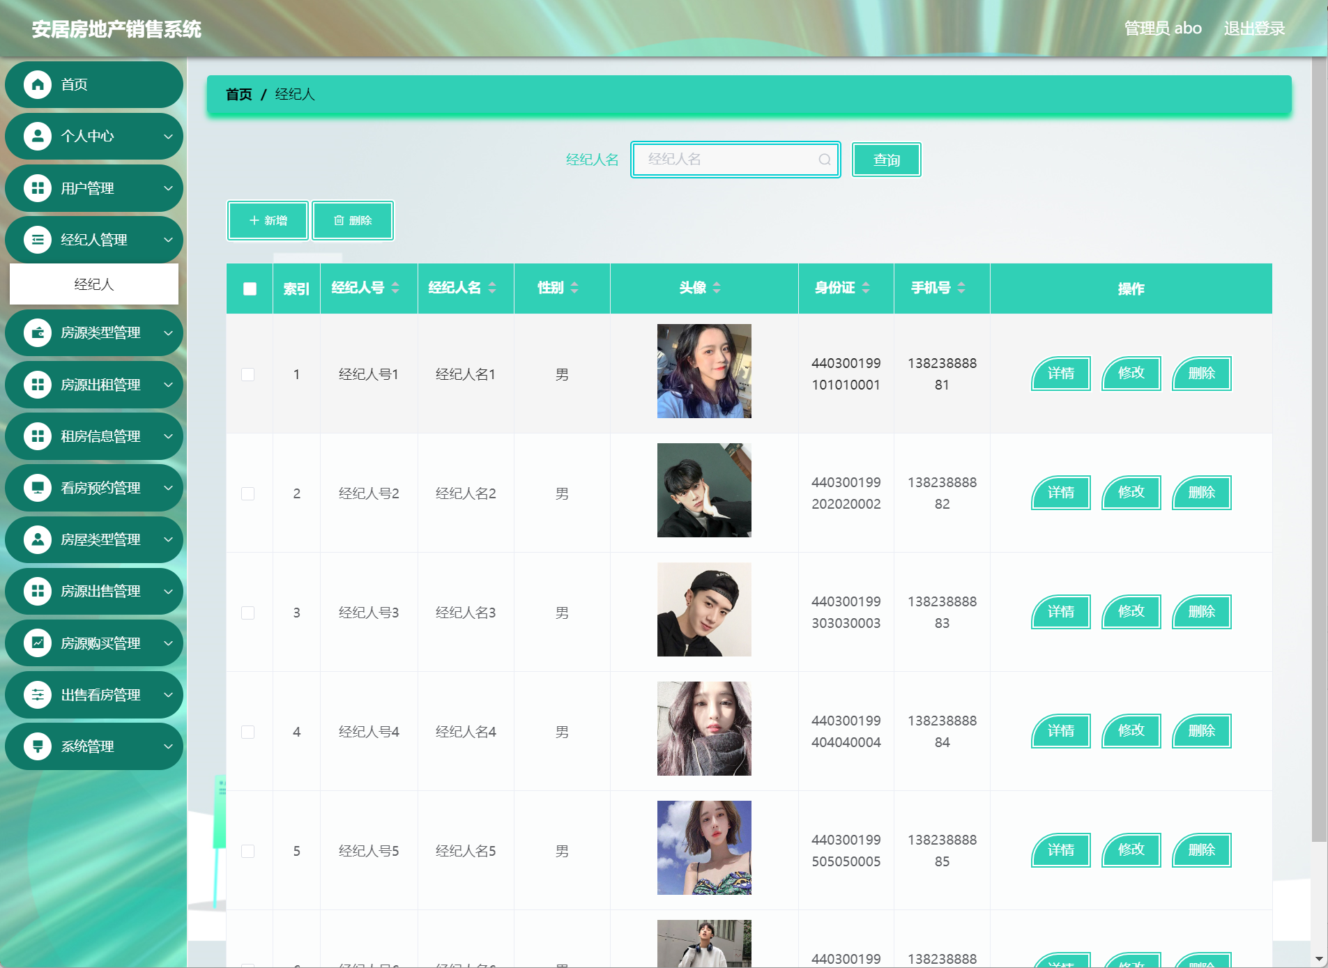Click the grid icon for 租房信息管理
Screen dimensions: 1328x968
tap(38, 436)
